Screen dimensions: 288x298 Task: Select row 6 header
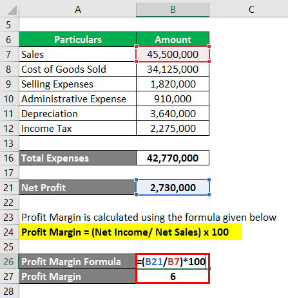pyautogui.click(x=9, y=39)
